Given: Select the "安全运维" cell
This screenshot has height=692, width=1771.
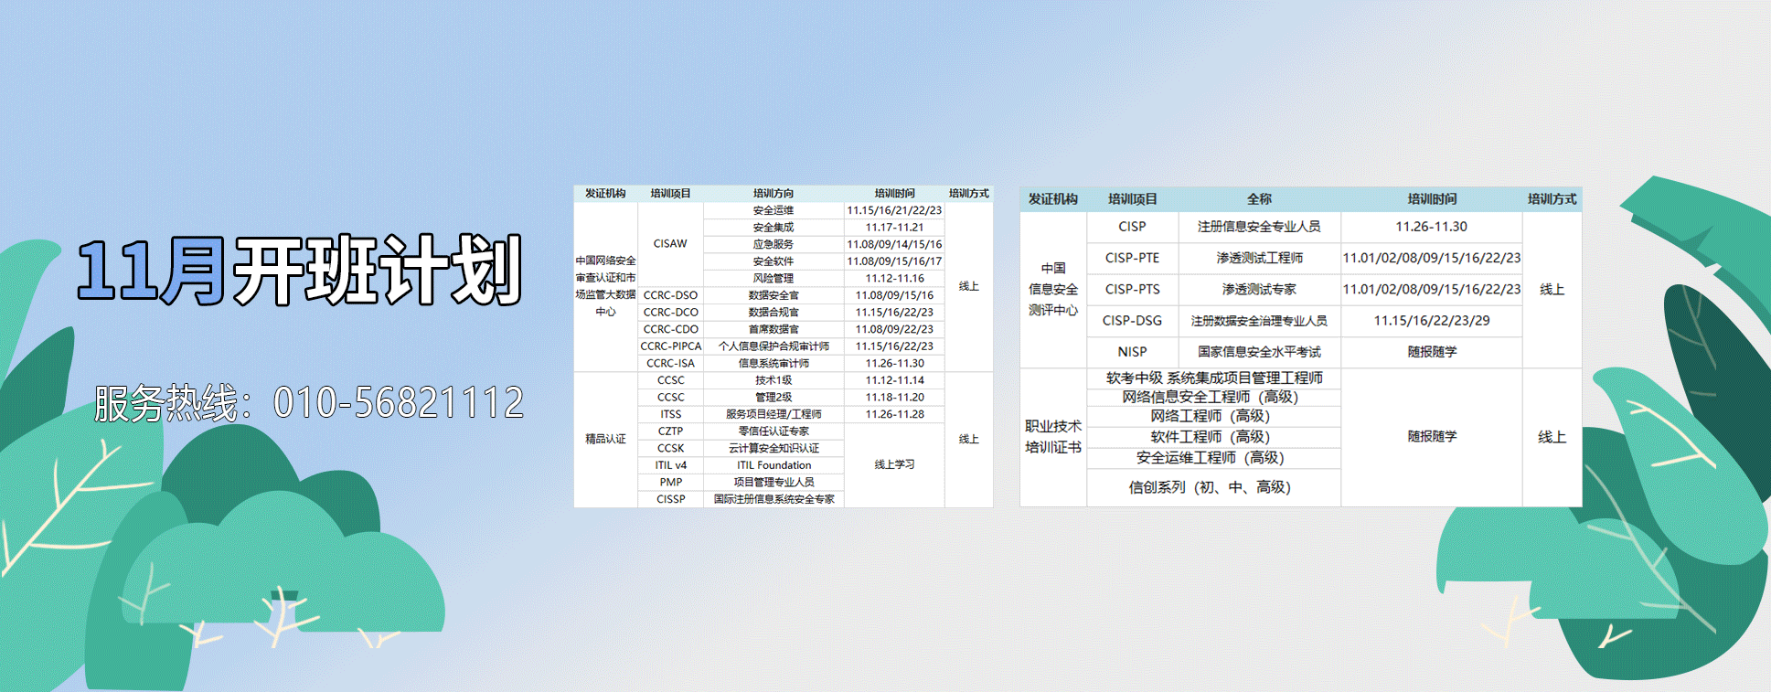Looking at the screenshot, I should 773,210.
